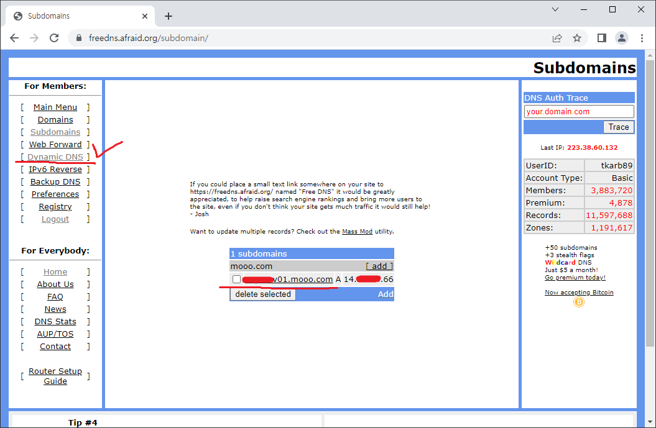656x428 pixels.
Task: Click the Zones count 1,191,617
Action: click(x=611, y=228)
